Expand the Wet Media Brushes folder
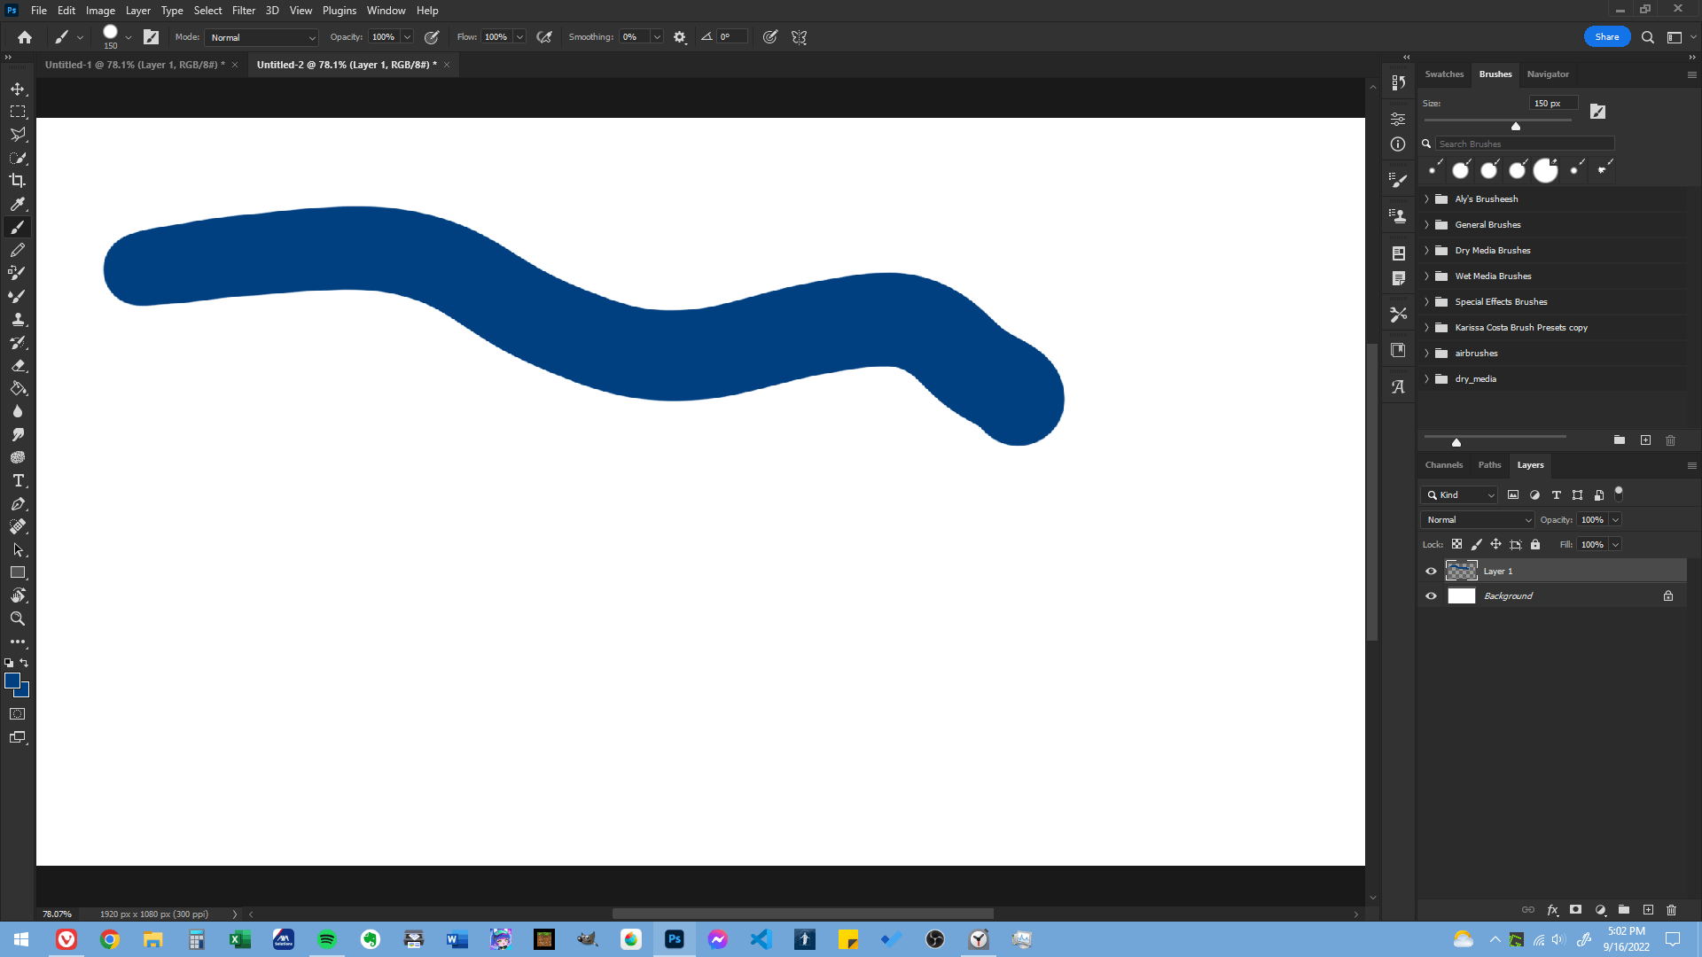Image resolution: width=1702 pixels, height=957 pixels. coord(1425,276)
